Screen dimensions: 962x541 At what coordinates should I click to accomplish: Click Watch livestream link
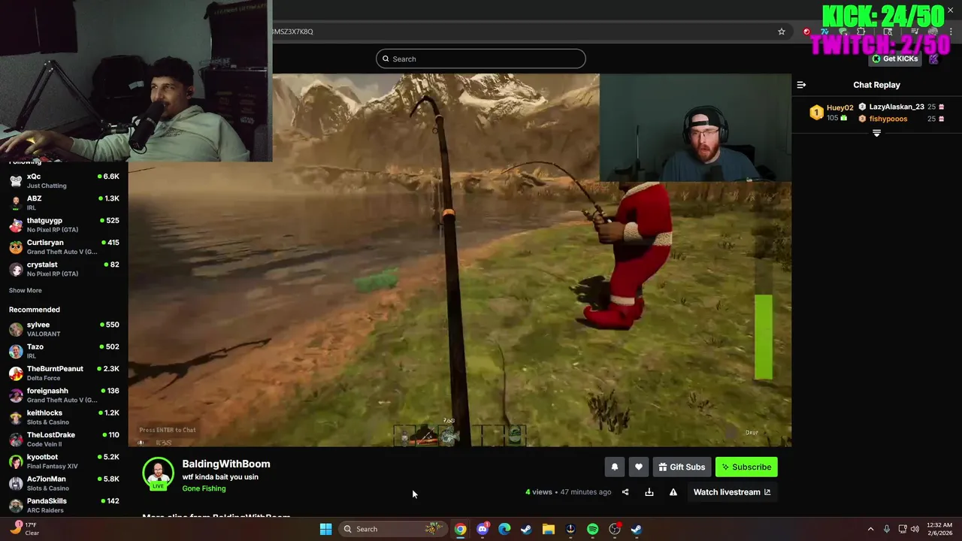731,492
